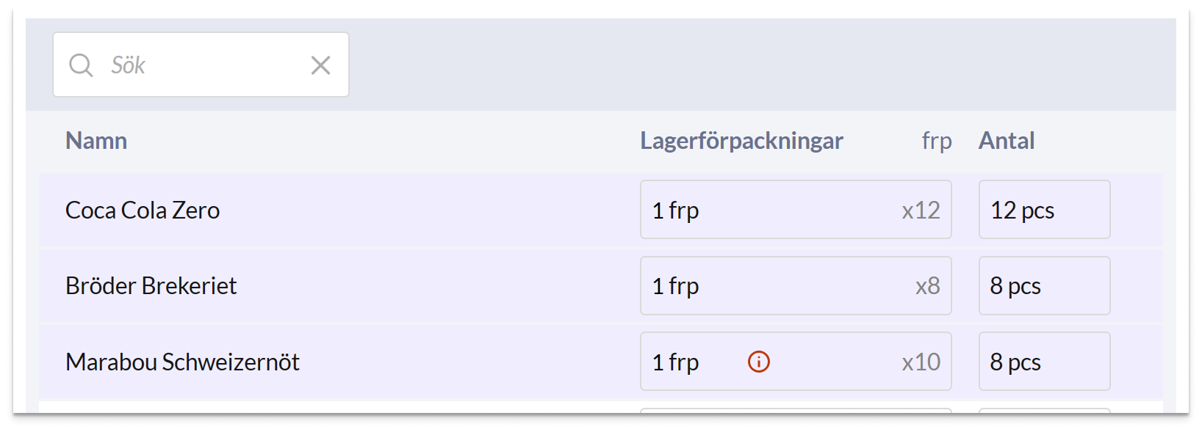Edit Bröder Brekeriet 8 pcs quantity field

click(1043, 286)
